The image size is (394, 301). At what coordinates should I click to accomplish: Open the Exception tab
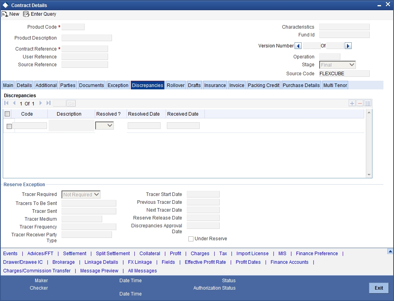tap(118, 85)
